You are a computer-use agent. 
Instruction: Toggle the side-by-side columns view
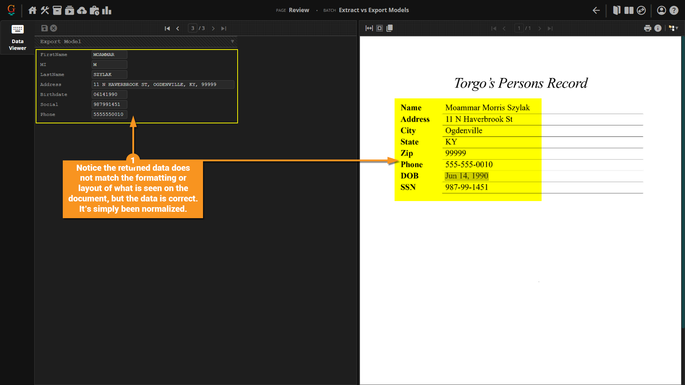point(629,10)
